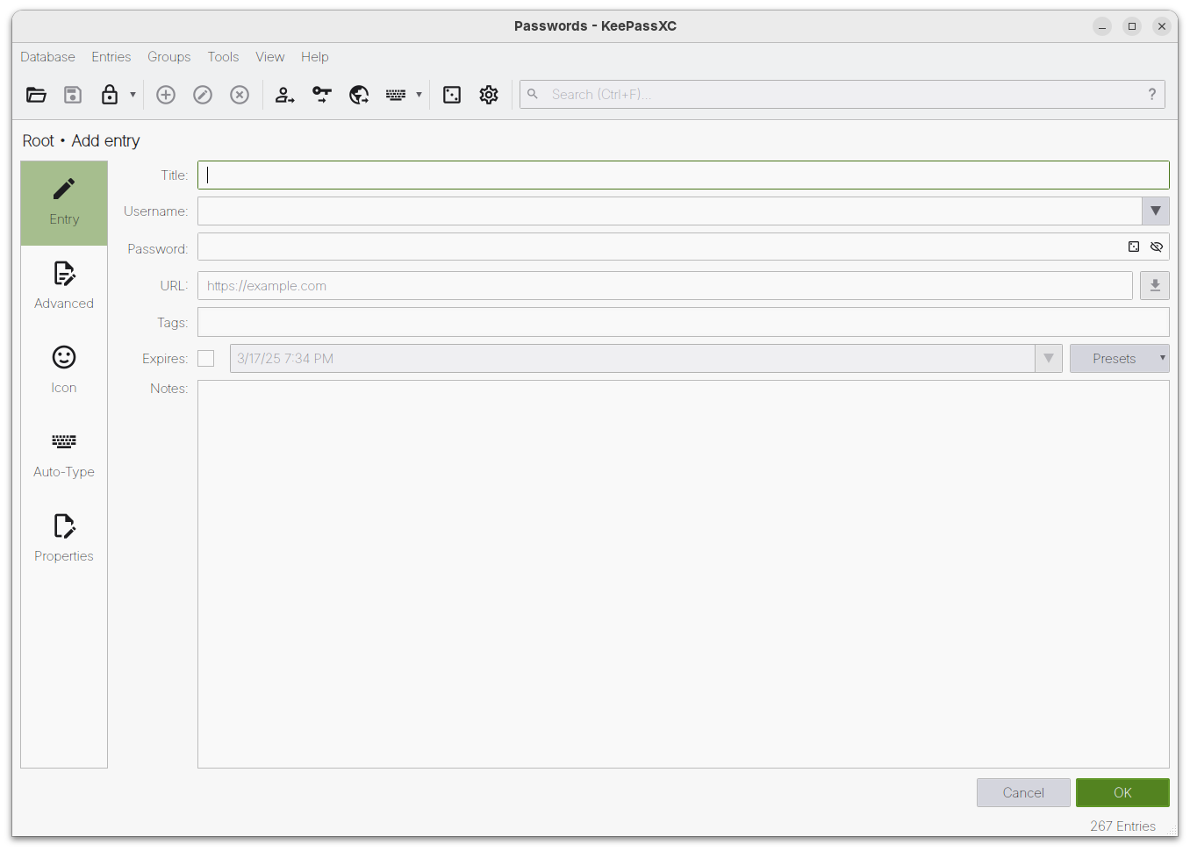Open password generator dice in Password field

[1134, 247]
